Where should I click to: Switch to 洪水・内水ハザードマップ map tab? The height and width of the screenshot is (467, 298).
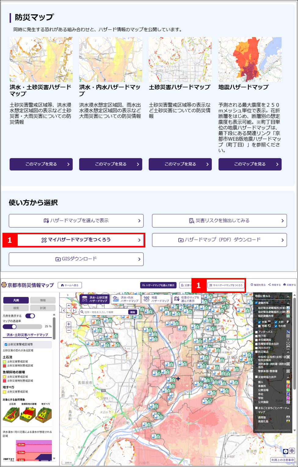point(126,299)
